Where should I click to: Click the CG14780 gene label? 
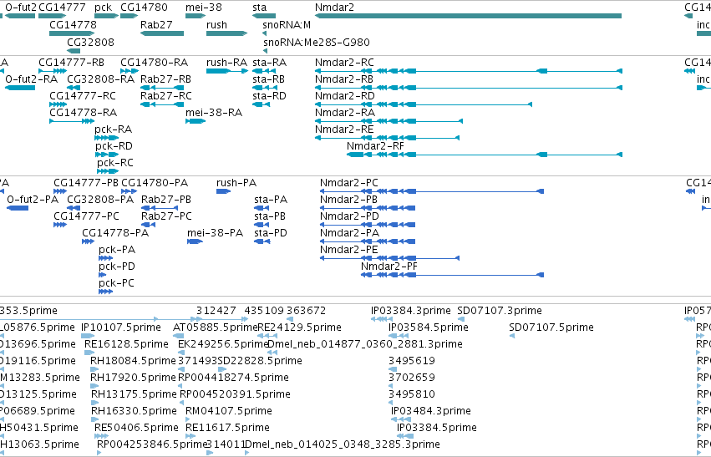(144, 8)
